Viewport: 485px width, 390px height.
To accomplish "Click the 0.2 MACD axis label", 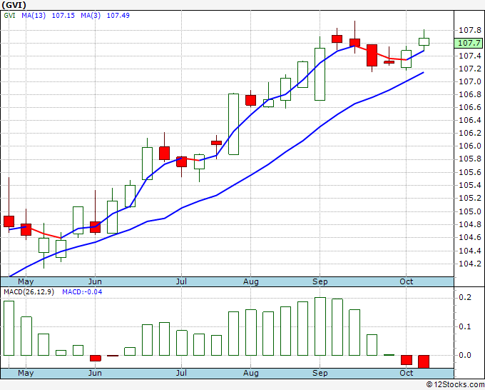I will tap(465, 297).
